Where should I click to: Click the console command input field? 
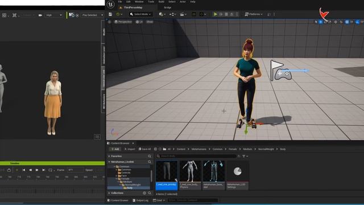193,200
